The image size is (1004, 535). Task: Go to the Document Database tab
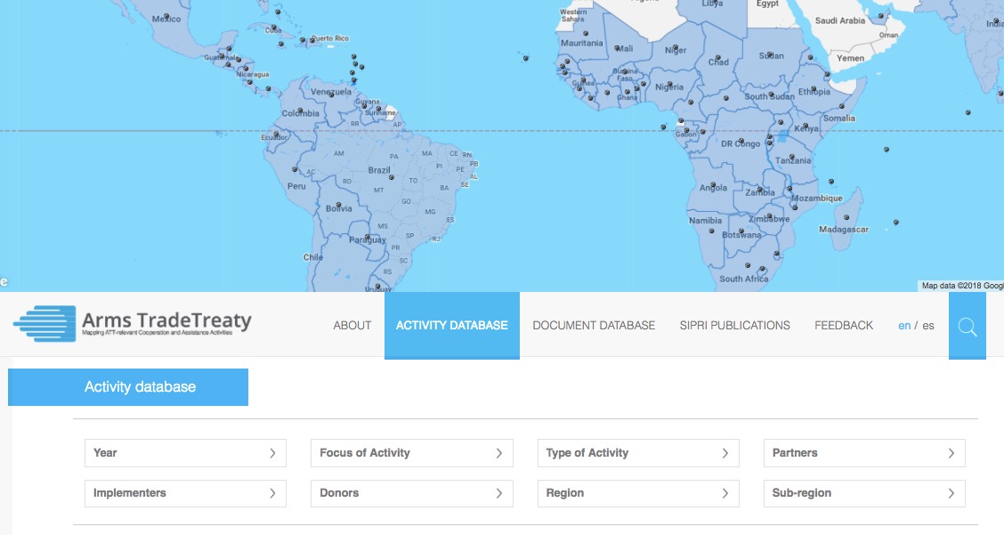point(594,326)
